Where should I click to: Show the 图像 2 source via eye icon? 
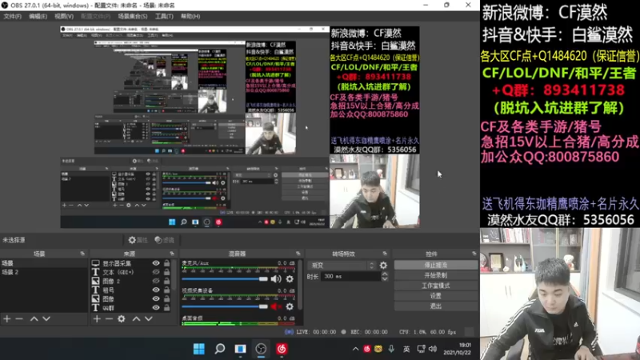coord(156,281)
